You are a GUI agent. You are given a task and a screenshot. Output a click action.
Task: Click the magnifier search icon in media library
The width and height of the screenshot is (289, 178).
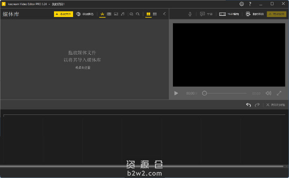[138, 14]
